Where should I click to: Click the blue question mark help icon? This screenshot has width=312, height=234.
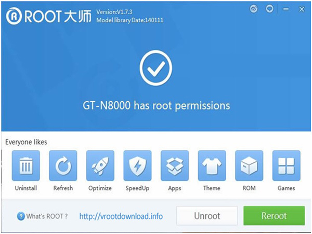click(21, 216)
